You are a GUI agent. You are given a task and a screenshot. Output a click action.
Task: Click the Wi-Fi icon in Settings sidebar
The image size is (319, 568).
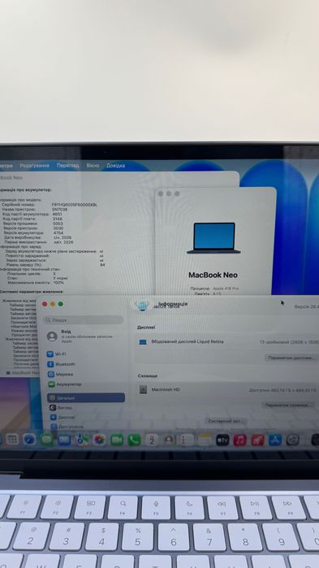point(50,354)
